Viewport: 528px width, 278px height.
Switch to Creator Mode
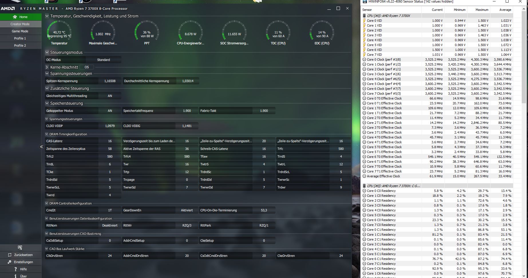(x=21, y=24)
